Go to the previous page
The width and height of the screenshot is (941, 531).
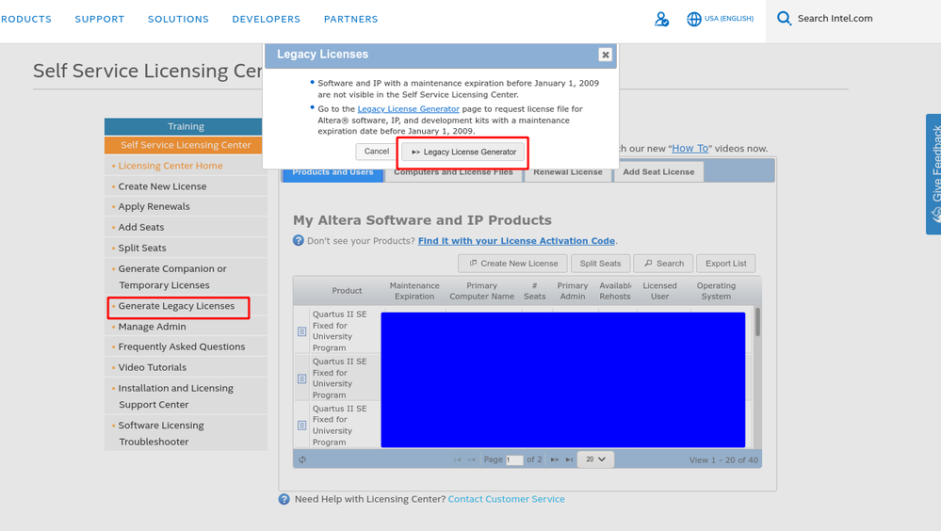pos(472,459)
